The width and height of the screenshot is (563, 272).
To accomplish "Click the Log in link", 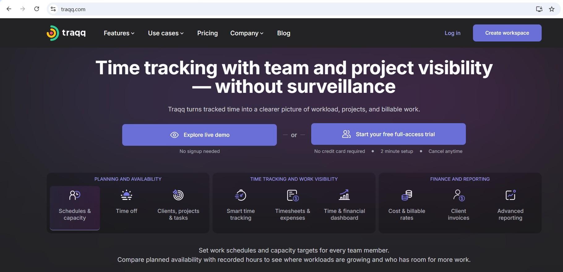I will (x=453, y=33).
